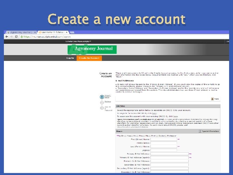The image size is (233, 175).
Task: Open a new browser tab
Action: tap(72, 32)
